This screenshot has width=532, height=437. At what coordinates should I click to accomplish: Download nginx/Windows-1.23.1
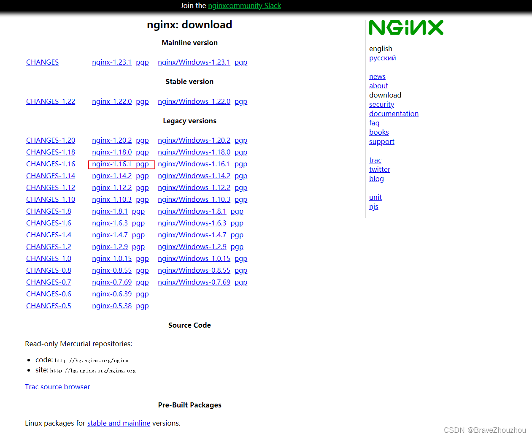click(x=194, y=62)
